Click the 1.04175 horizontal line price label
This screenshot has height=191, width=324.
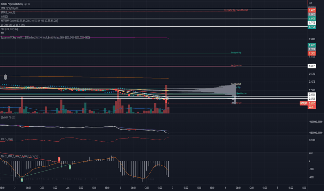tap(312, 66)
